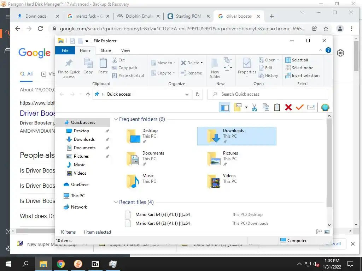This screenshot has width=362, height=271.
Task: Click the red X Delete icon
Action: point(288,107)
